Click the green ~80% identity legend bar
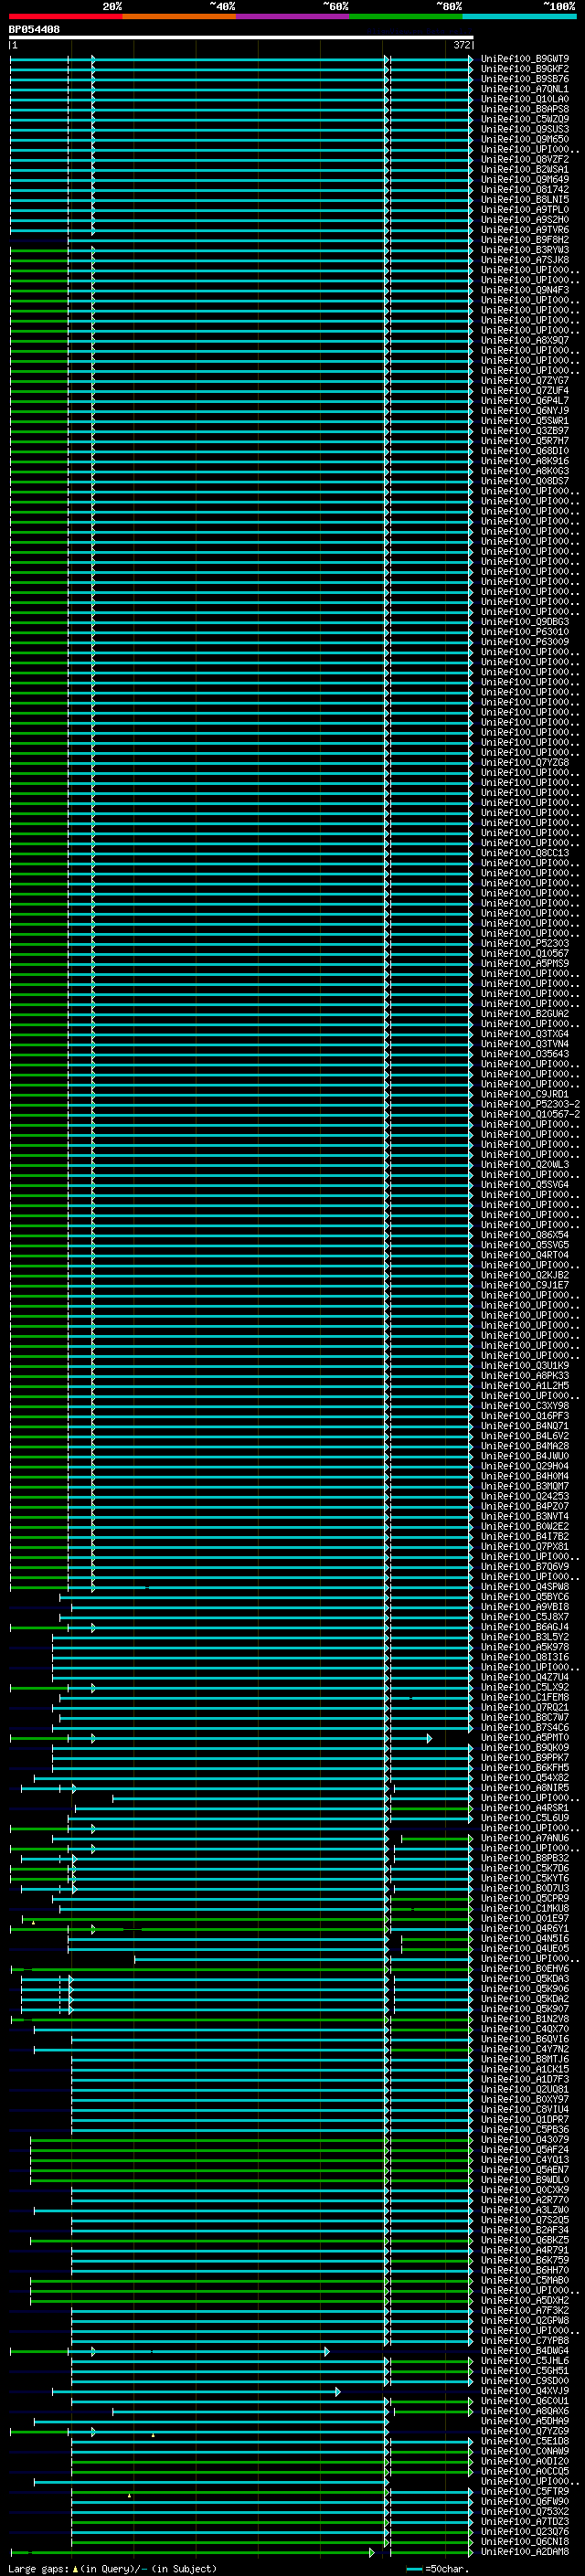The image size is (585, 2576). [406, 16]
